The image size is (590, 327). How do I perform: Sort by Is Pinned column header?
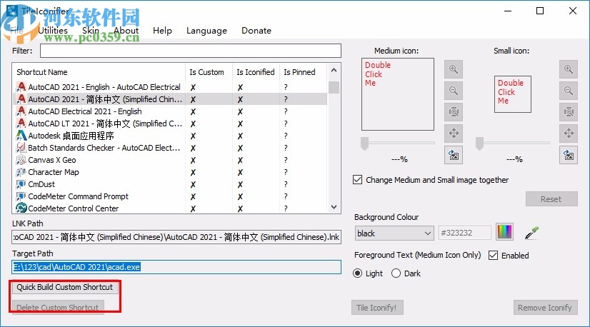(304, 72)
